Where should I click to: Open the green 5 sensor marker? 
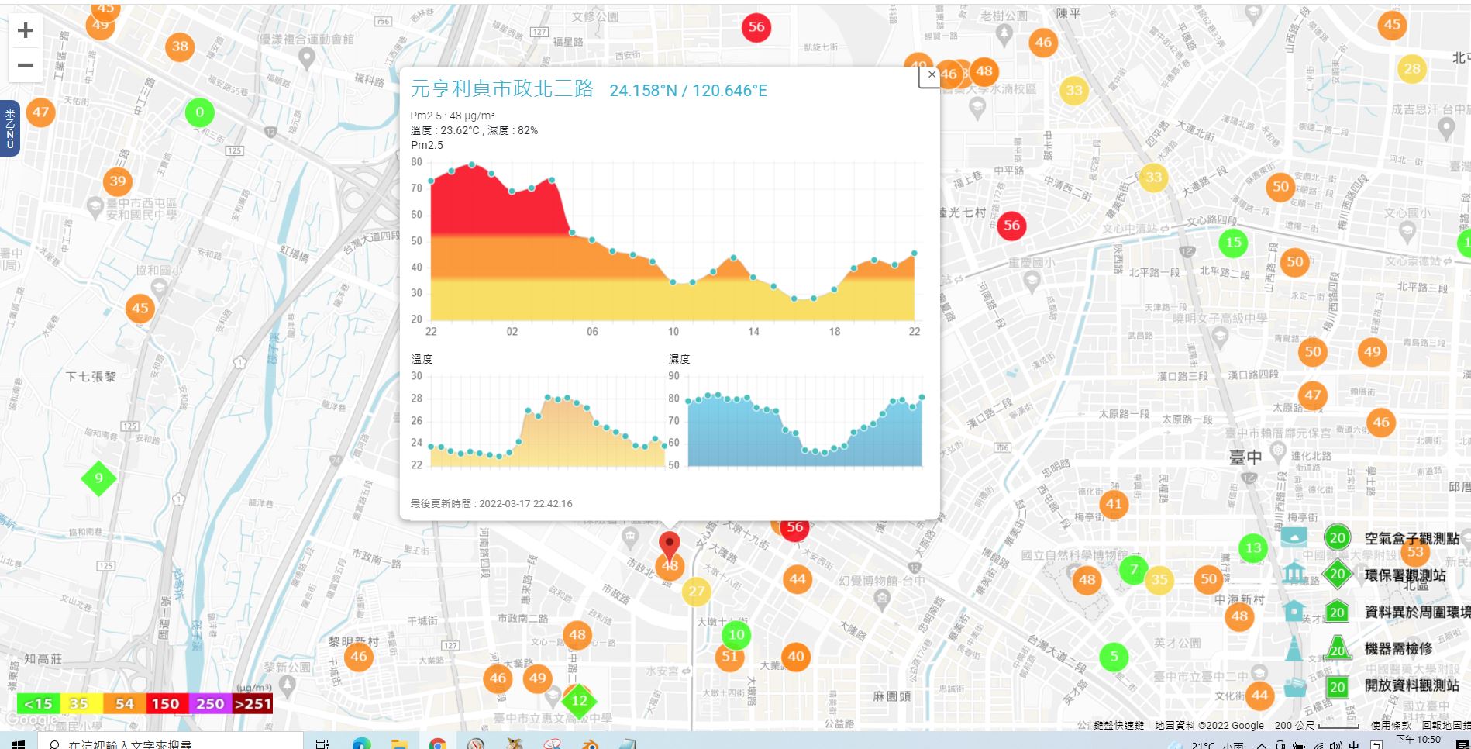click(x=1114, y=657)
